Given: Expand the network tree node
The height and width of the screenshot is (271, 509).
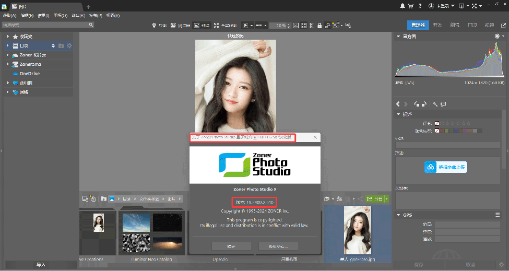Looking at the screenshot, I should pos(8,92).
